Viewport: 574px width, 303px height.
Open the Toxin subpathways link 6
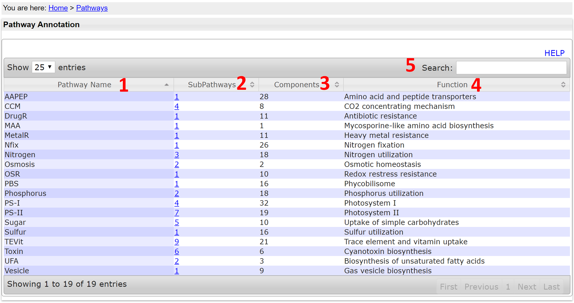177,251
